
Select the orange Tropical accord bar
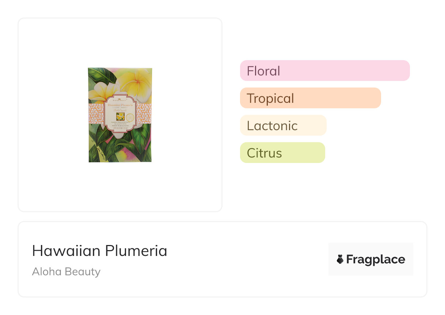pyautogui.click(x=310, y=98)
